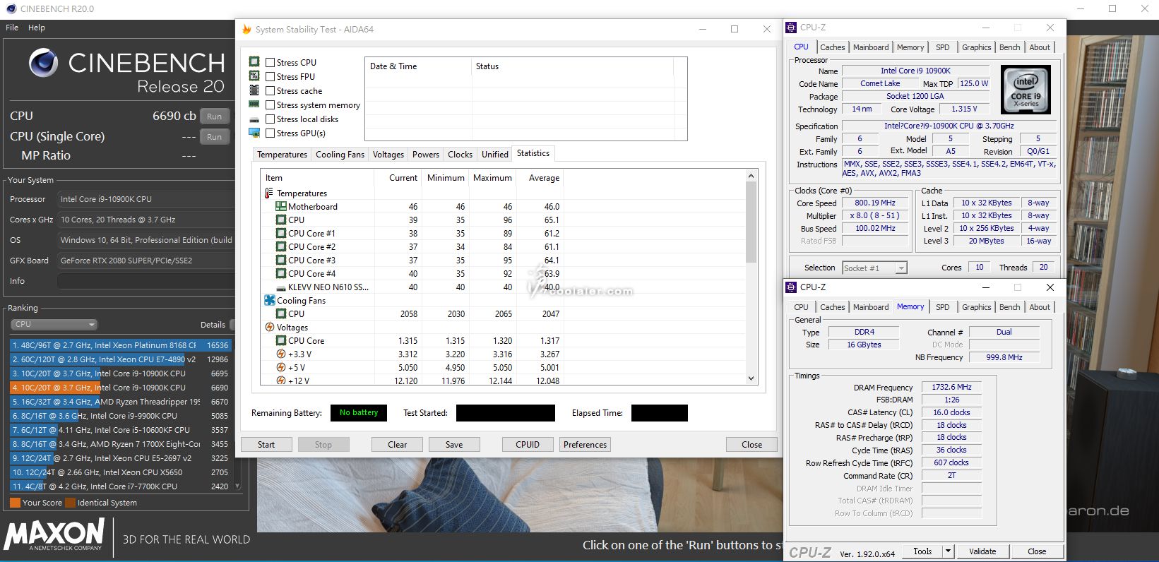Viewport: 1159px width, 562px height.
Task: Enable the Stress cache checkbox
Action: 270,90
